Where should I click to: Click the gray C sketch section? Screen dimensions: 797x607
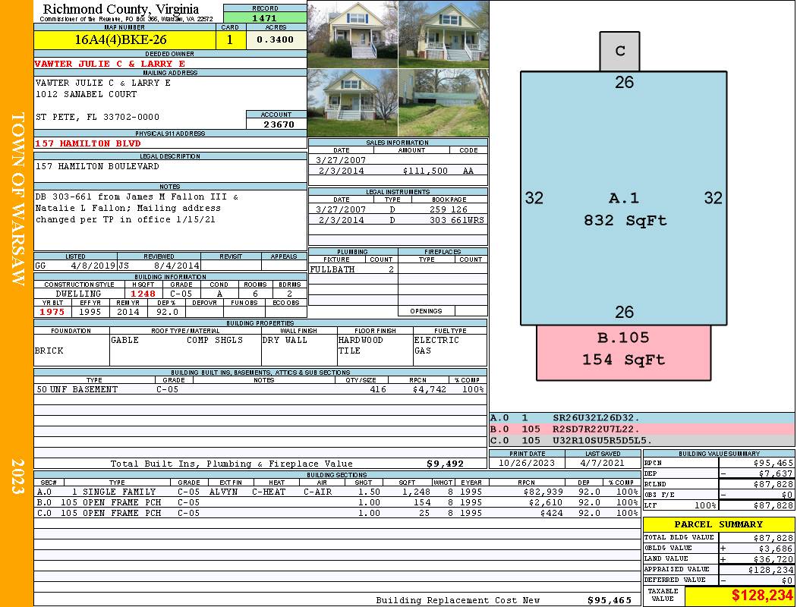coord(619,51)
